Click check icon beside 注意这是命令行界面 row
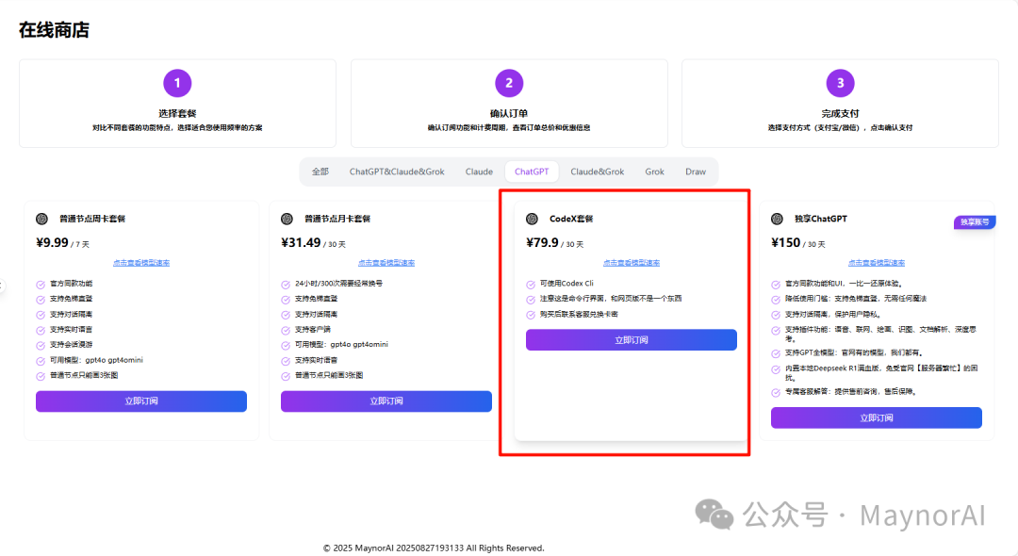Image resolution: width=1018 pixels, height=556 pixels. (x=531, y=299)
